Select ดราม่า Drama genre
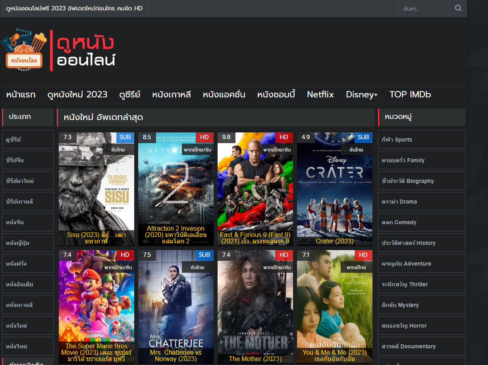 pos(422,202)
